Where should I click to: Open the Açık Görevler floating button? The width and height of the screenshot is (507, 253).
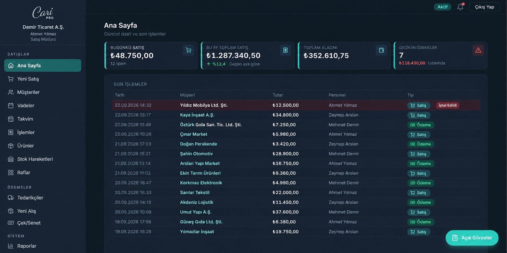pos(472,238)
